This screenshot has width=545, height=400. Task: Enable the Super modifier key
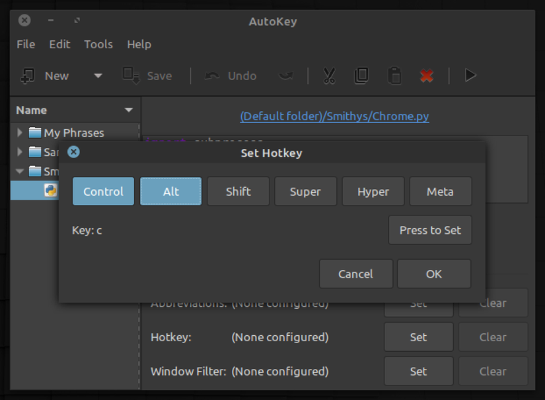(x=305, y=191)
